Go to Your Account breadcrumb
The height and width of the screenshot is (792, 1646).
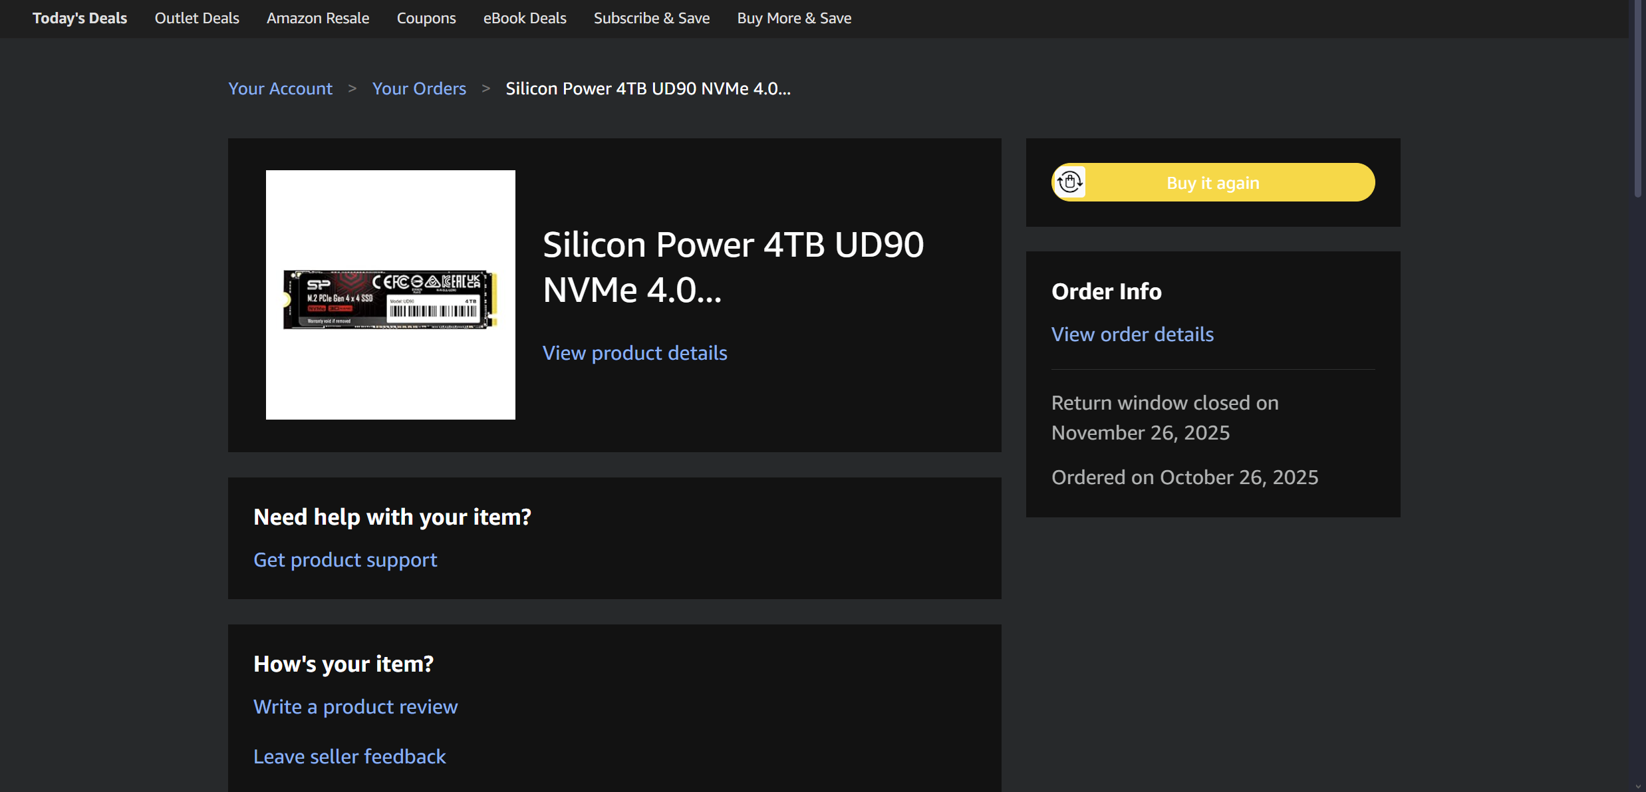[x=280, y=88]
